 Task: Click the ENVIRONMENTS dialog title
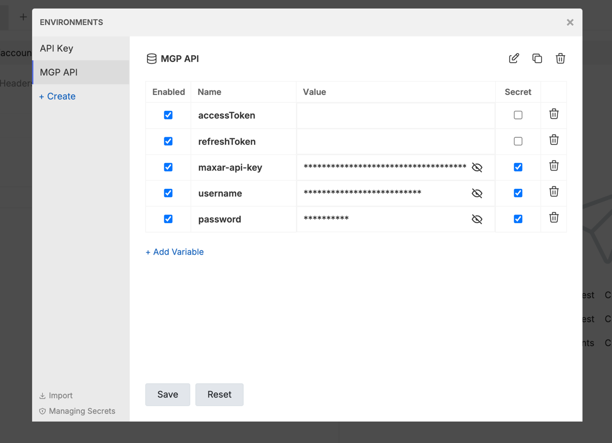[71, 22]
